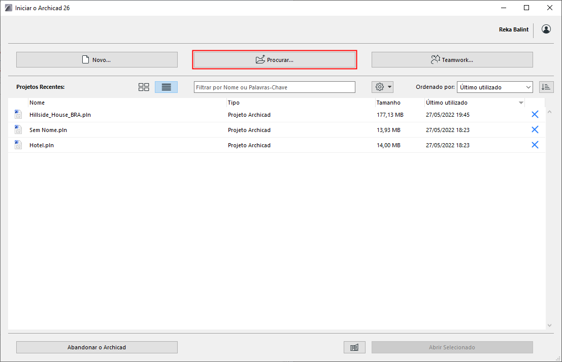Expand the Ordenado por sort dropdown
Screen dimensions: 562x362
coord(494,87)
